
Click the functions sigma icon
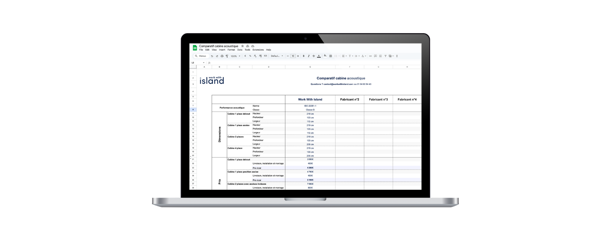(397, 56)
